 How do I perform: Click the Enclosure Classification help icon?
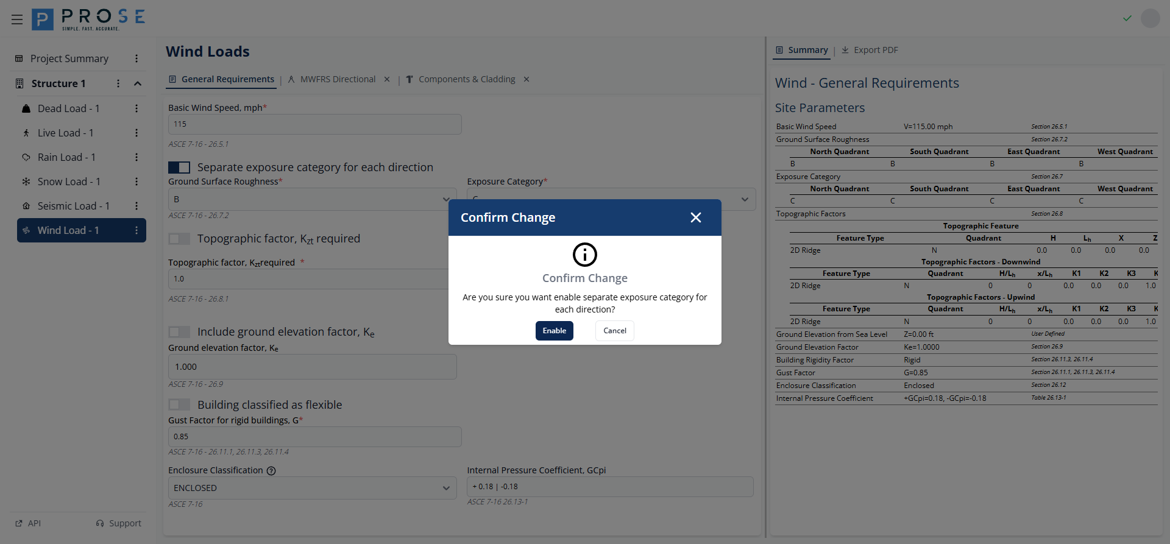point(272,471)
